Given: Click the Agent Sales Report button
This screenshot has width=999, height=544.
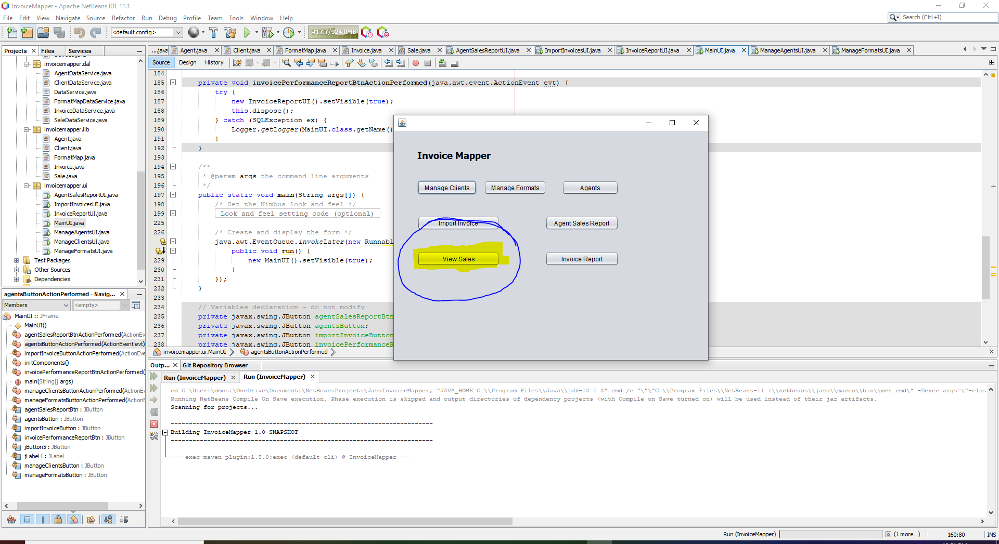Looking at the screenshot, I should 582,223.
